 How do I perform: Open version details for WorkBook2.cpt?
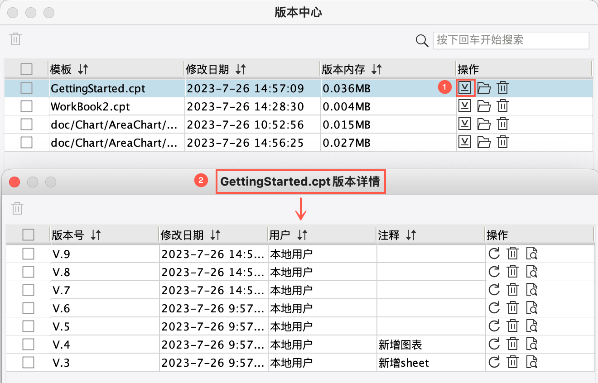tap(464, 106)
